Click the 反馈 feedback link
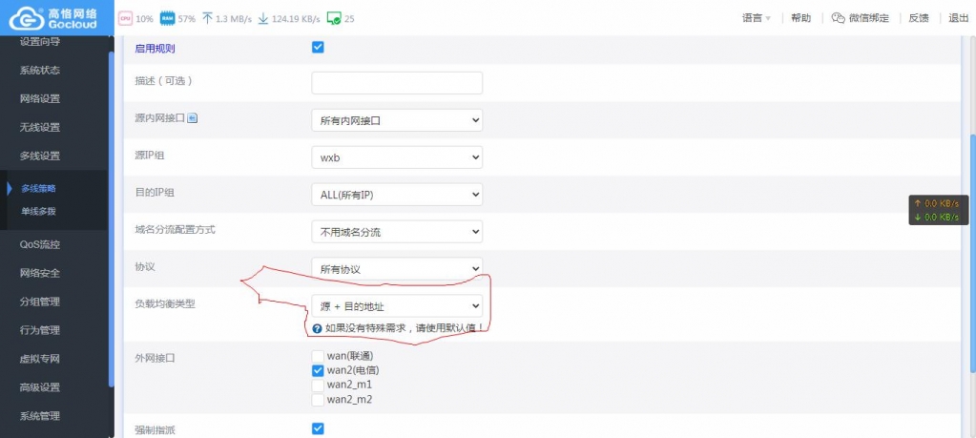Screen dimensions: 976x438 click(x=919, y=18)
